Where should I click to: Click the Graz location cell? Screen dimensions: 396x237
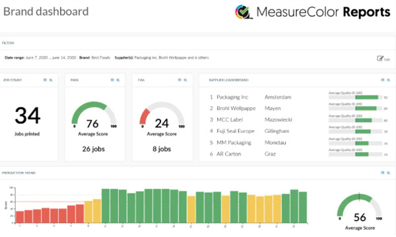click(270, 154)
